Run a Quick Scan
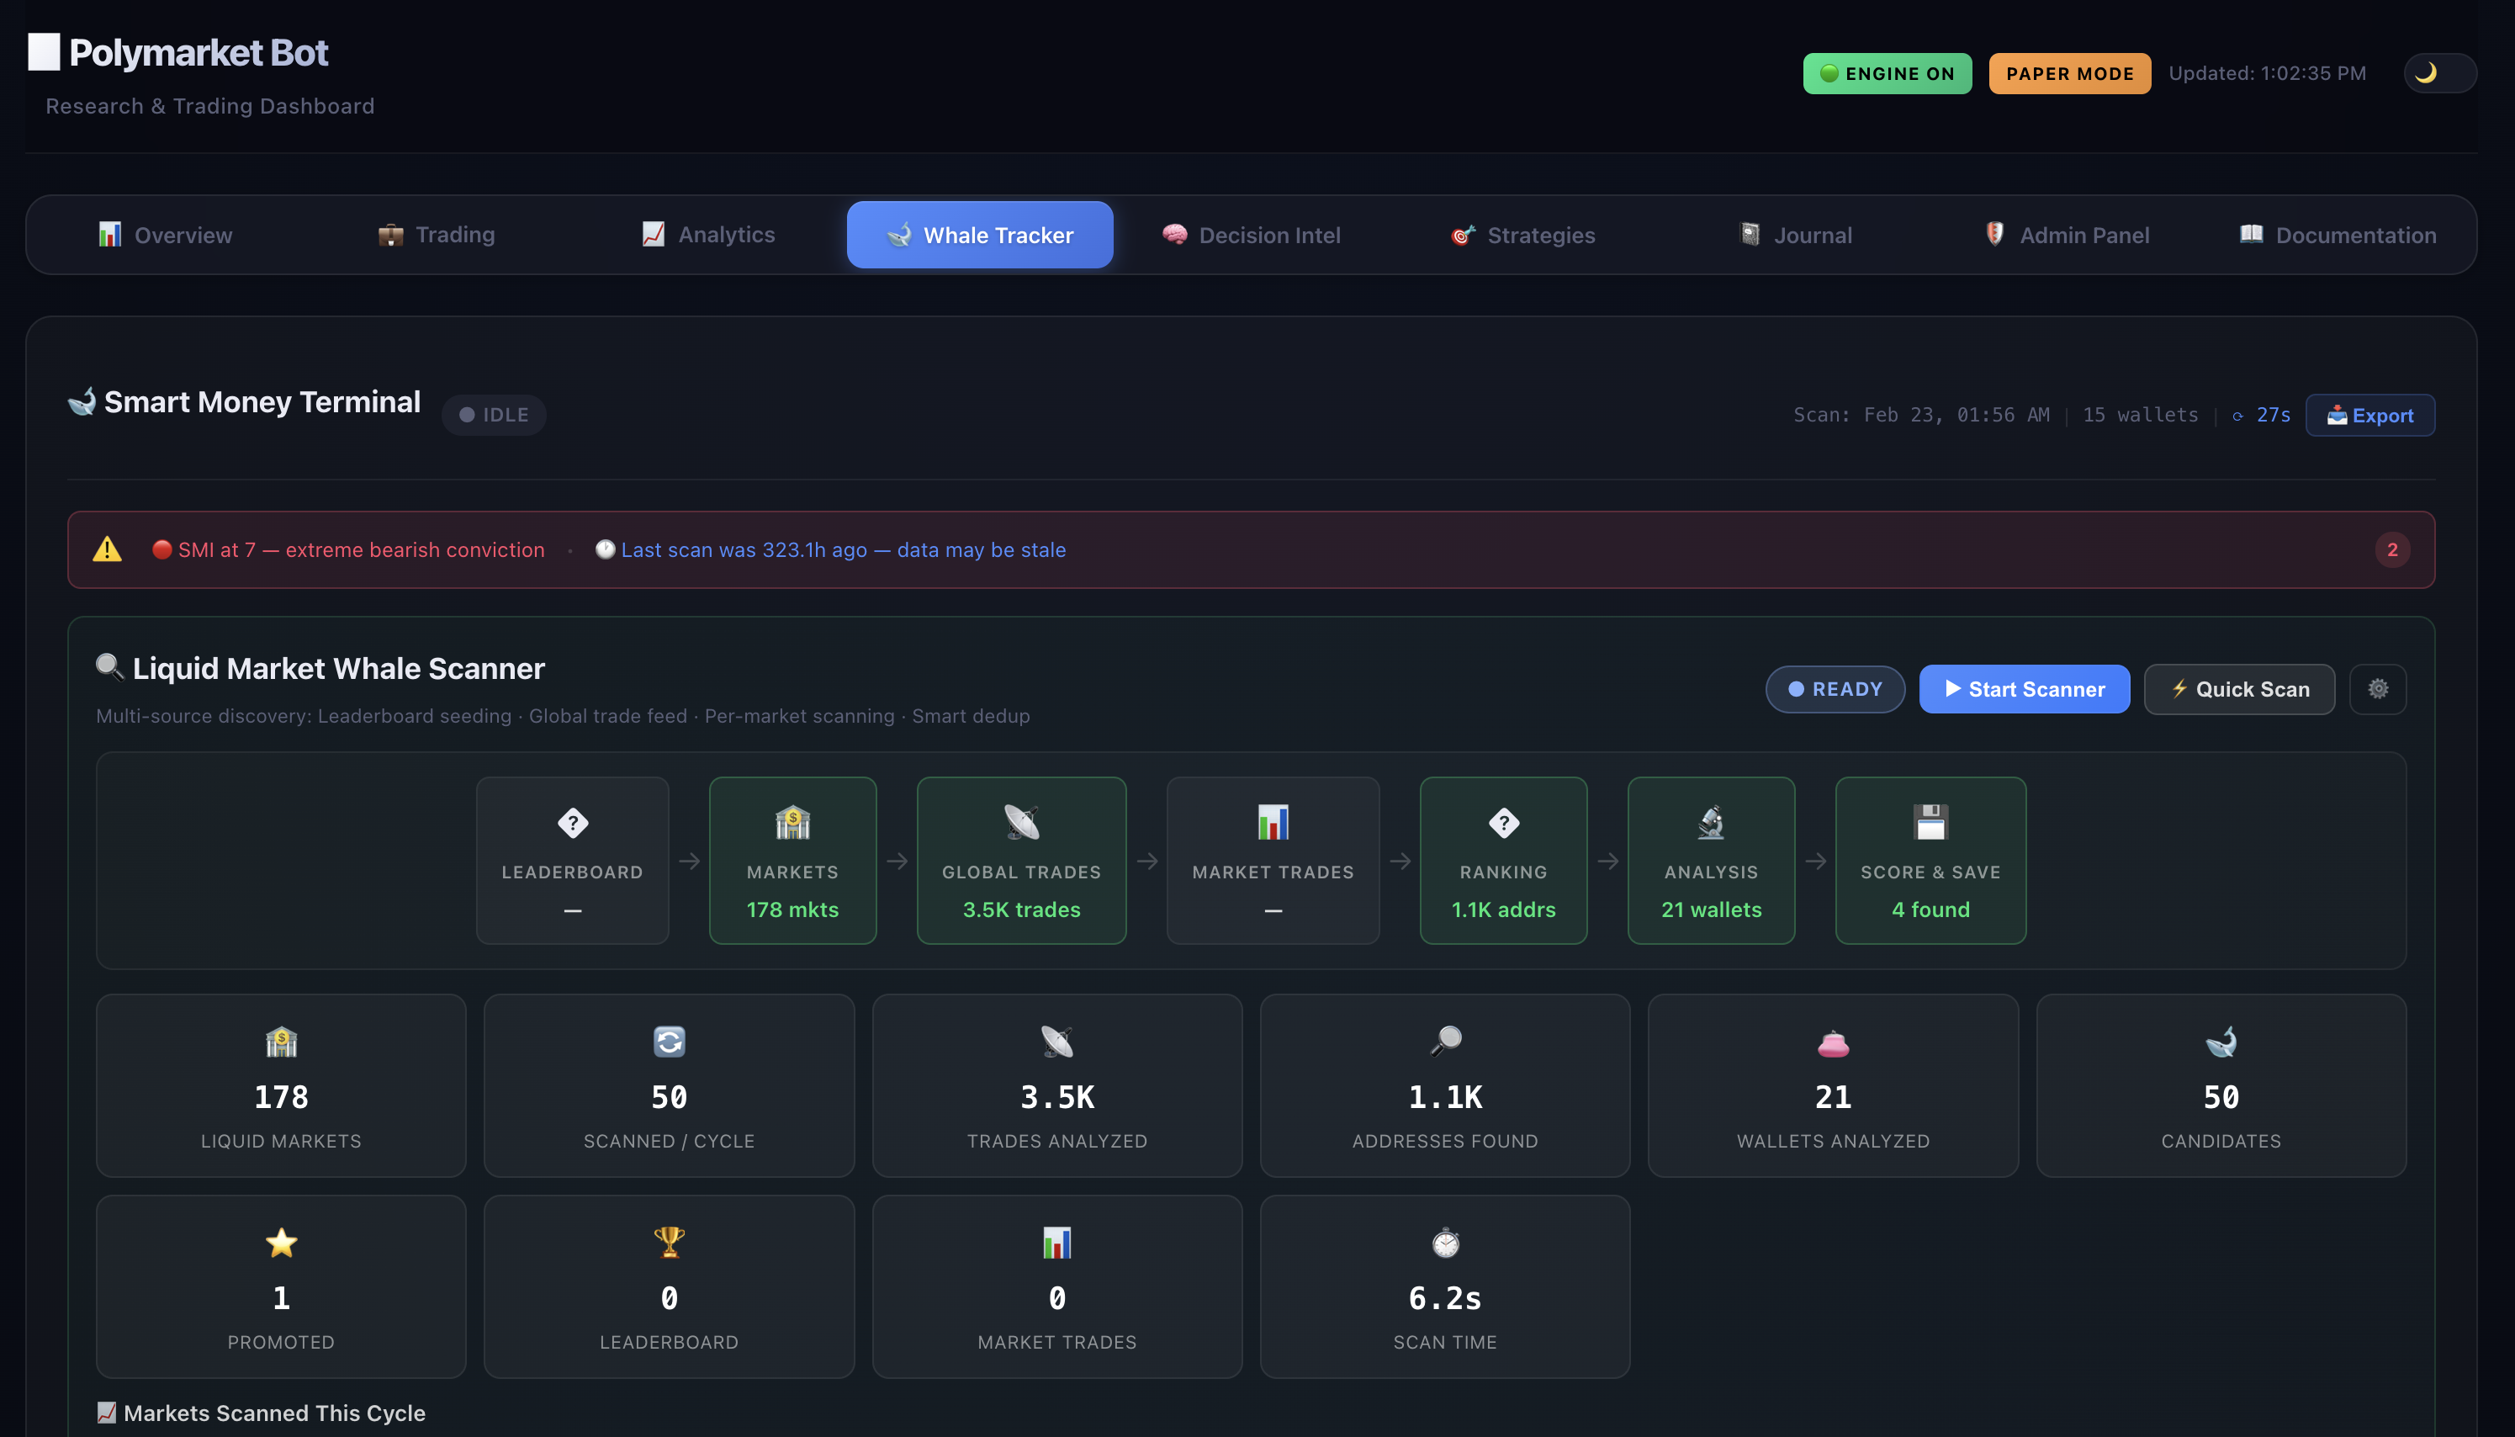Screen dimensions: 2515x1437 point(2239,689)
